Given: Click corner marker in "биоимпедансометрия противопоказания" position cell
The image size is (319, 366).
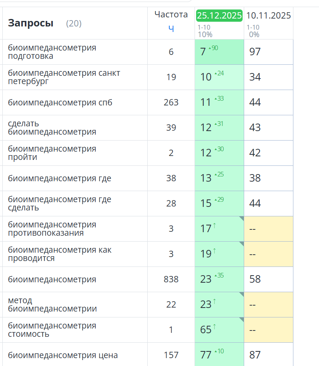Looking at the screenshot, I should (241, 218).
